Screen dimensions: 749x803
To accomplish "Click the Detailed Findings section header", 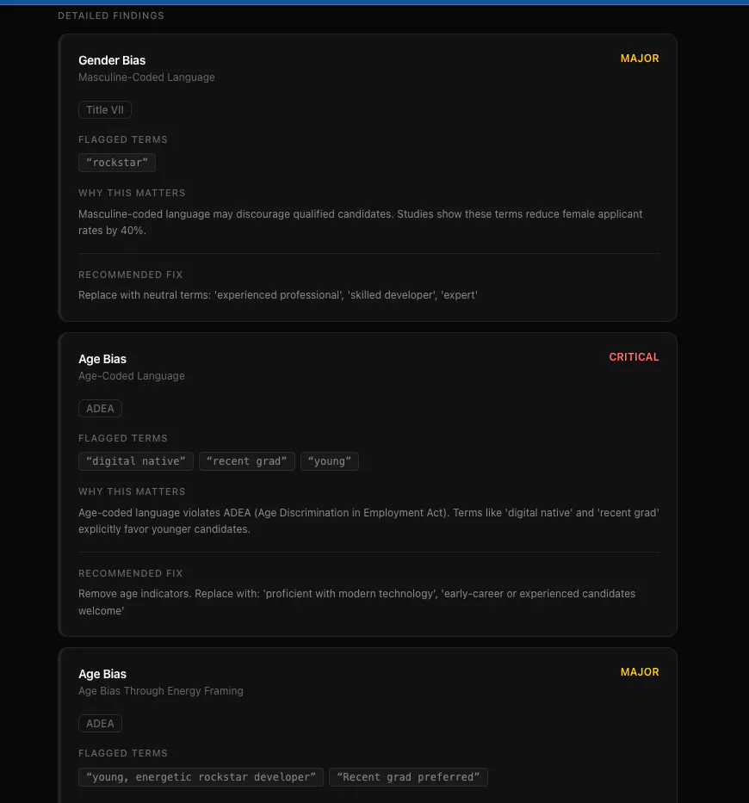I will pyautogui.click(x=111, y=15).
